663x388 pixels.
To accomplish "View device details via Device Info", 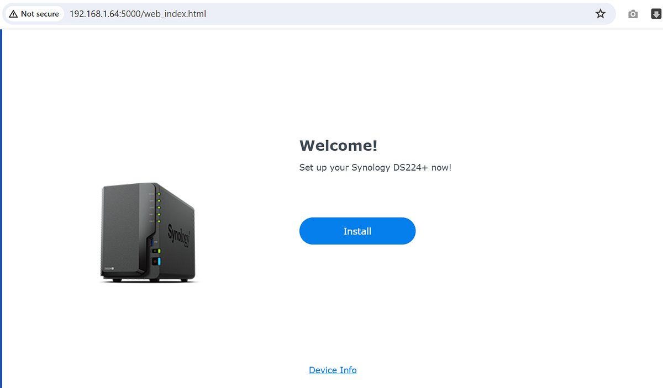I will [332, 370].
